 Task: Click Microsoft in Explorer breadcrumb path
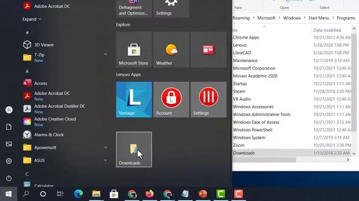click(266, 18)
